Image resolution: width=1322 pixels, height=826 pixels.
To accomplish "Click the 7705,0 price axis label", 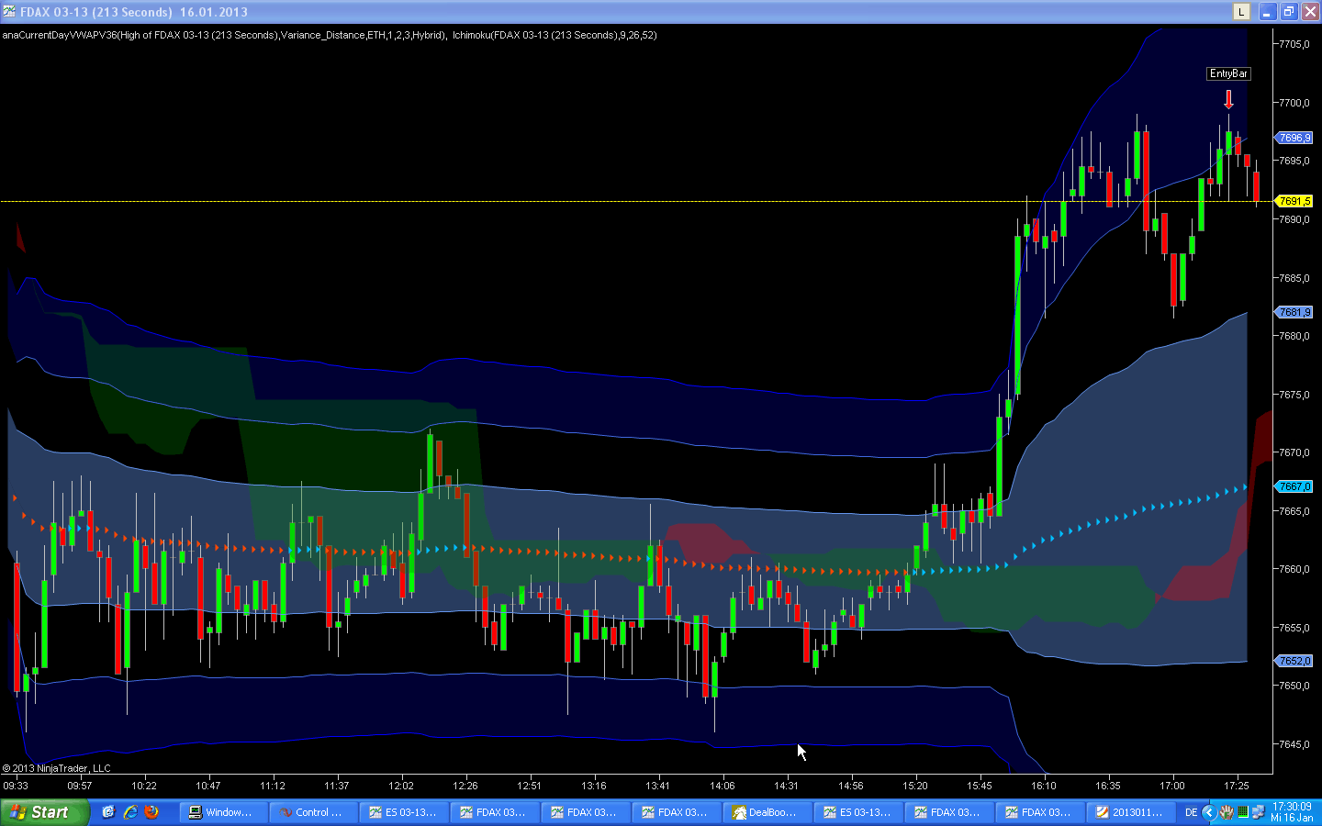I will pos(1294,44).
